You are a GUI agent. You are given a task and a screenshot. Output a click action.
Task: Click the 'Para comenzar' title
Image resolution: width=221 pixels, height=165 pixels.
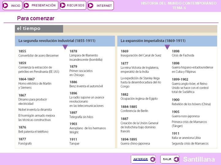pos(36,18)
